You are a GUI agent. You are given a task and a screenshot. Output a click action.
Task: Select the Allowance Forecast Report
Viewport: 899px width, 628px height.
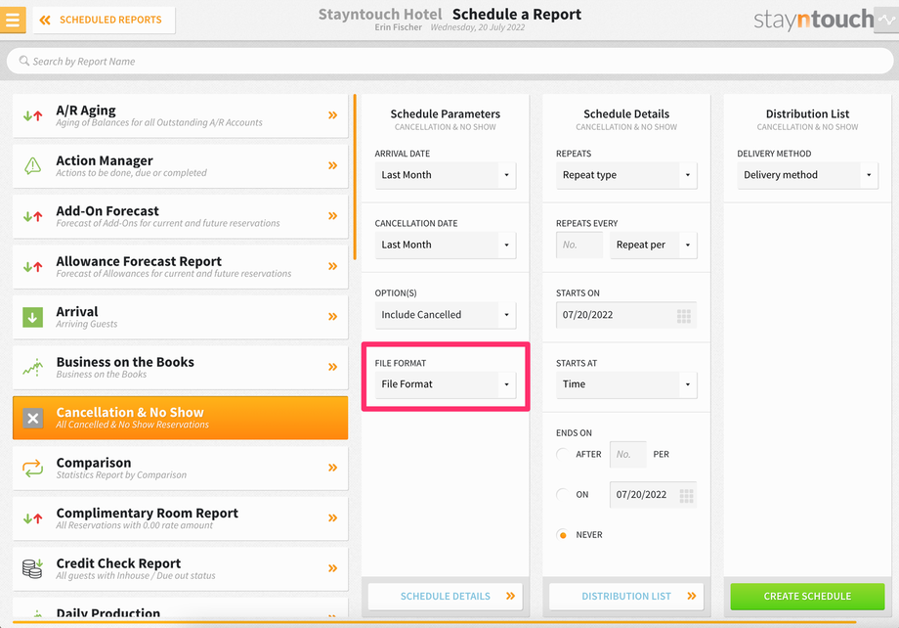[180, 266]
